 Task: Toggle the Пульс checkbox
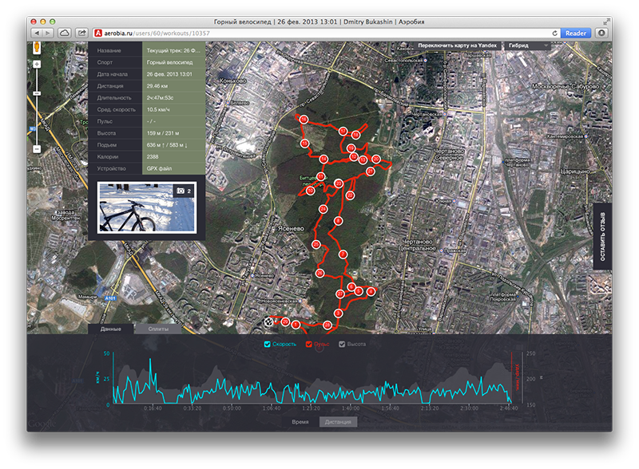(309, 345)
